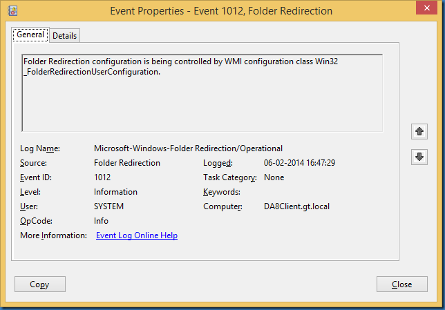Click the next event down arrow button
The height and width of the screenshot is (310, 445).
click(x=419, y=157)
